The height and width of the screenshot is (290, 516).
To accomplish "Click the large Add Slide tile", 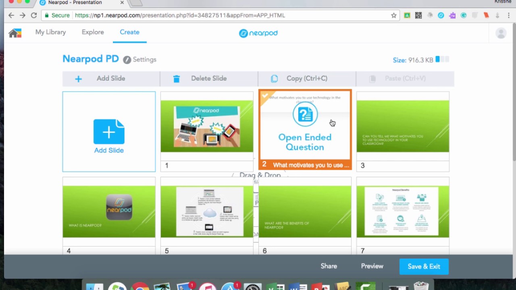I will click(109, 132).
